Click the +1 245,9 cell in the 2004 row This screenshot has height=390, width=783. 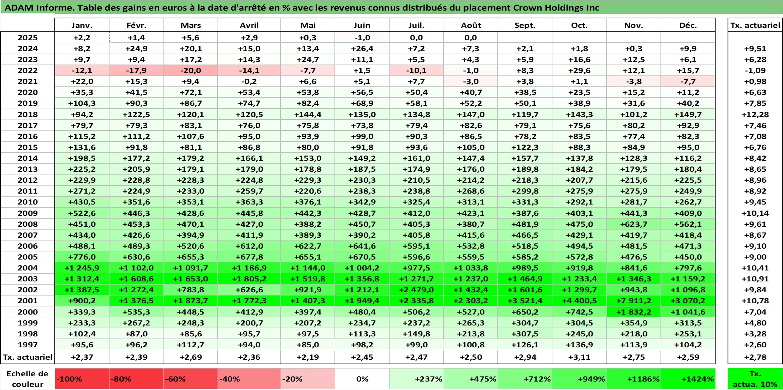point(82,268)
